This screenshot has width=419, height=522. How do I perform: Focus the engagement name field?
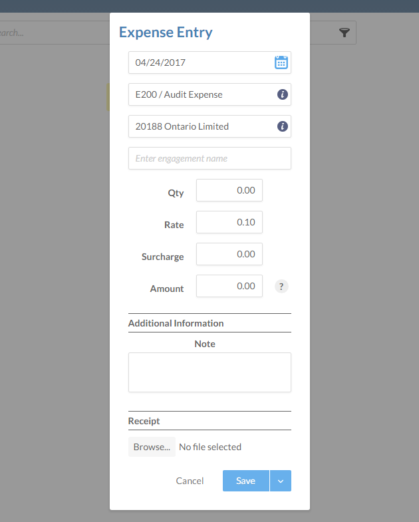209,158
